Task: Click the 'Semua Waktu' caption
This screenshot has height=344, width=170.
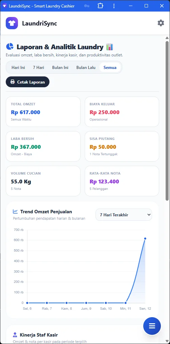Action: click(x=21, y=119)
